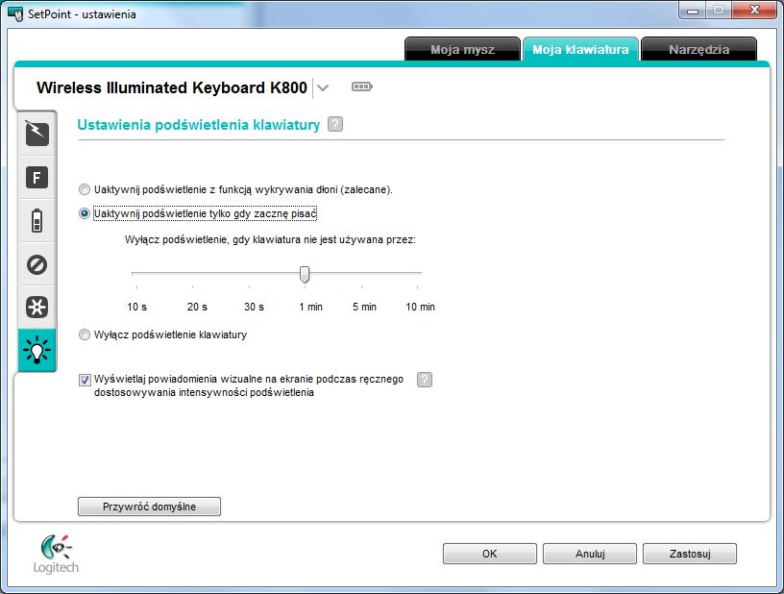Image resolution: width=784 pixels, height=594 pixels.
Task: Select hand detection backlight radio option
Action: pos(85,189)
